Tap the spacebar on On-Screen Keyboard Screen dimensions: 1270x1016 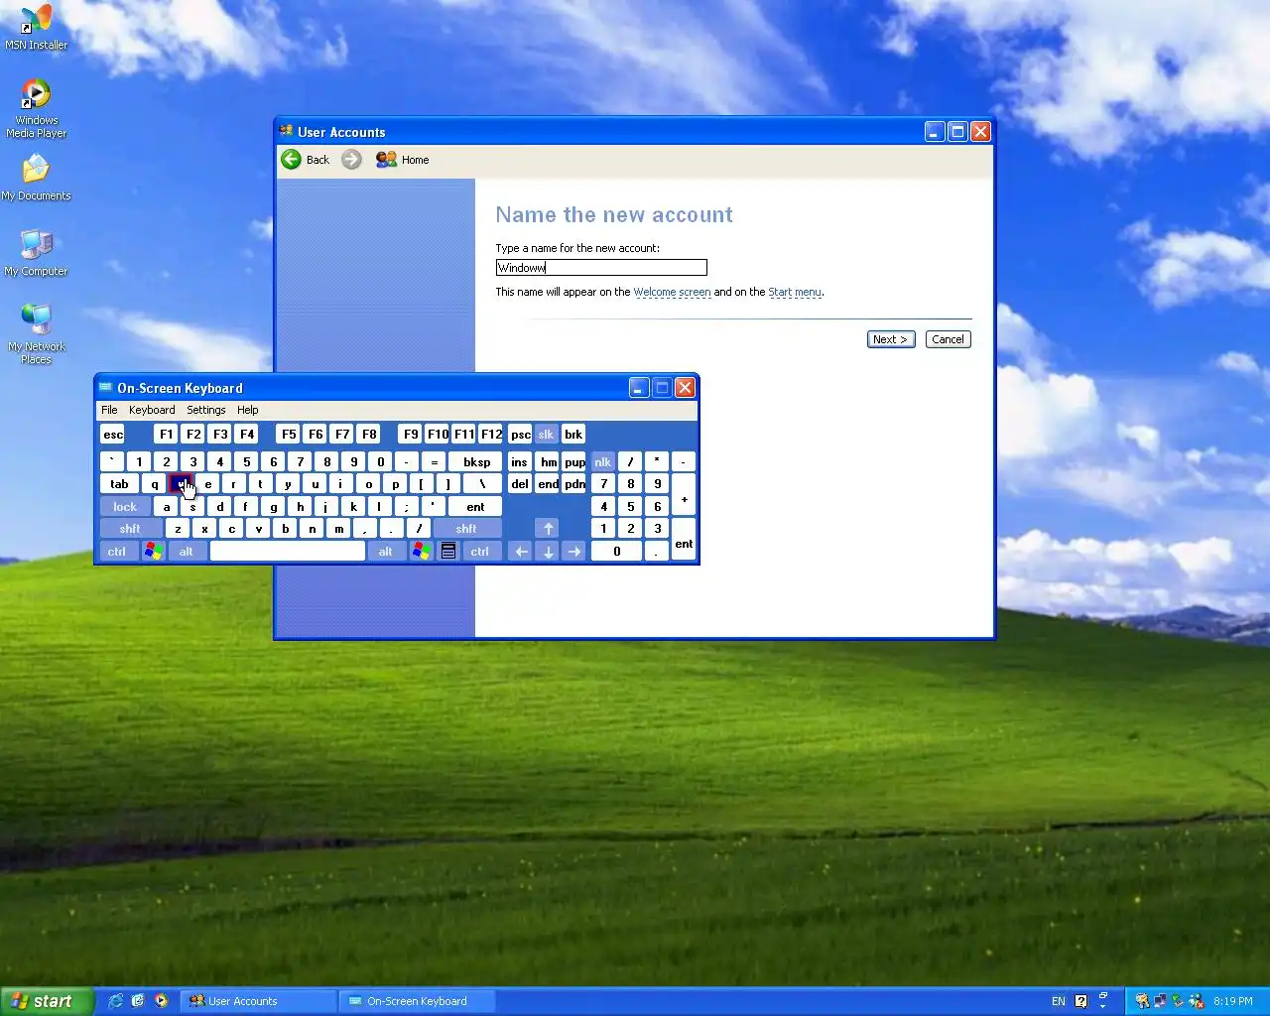(288, 552)
